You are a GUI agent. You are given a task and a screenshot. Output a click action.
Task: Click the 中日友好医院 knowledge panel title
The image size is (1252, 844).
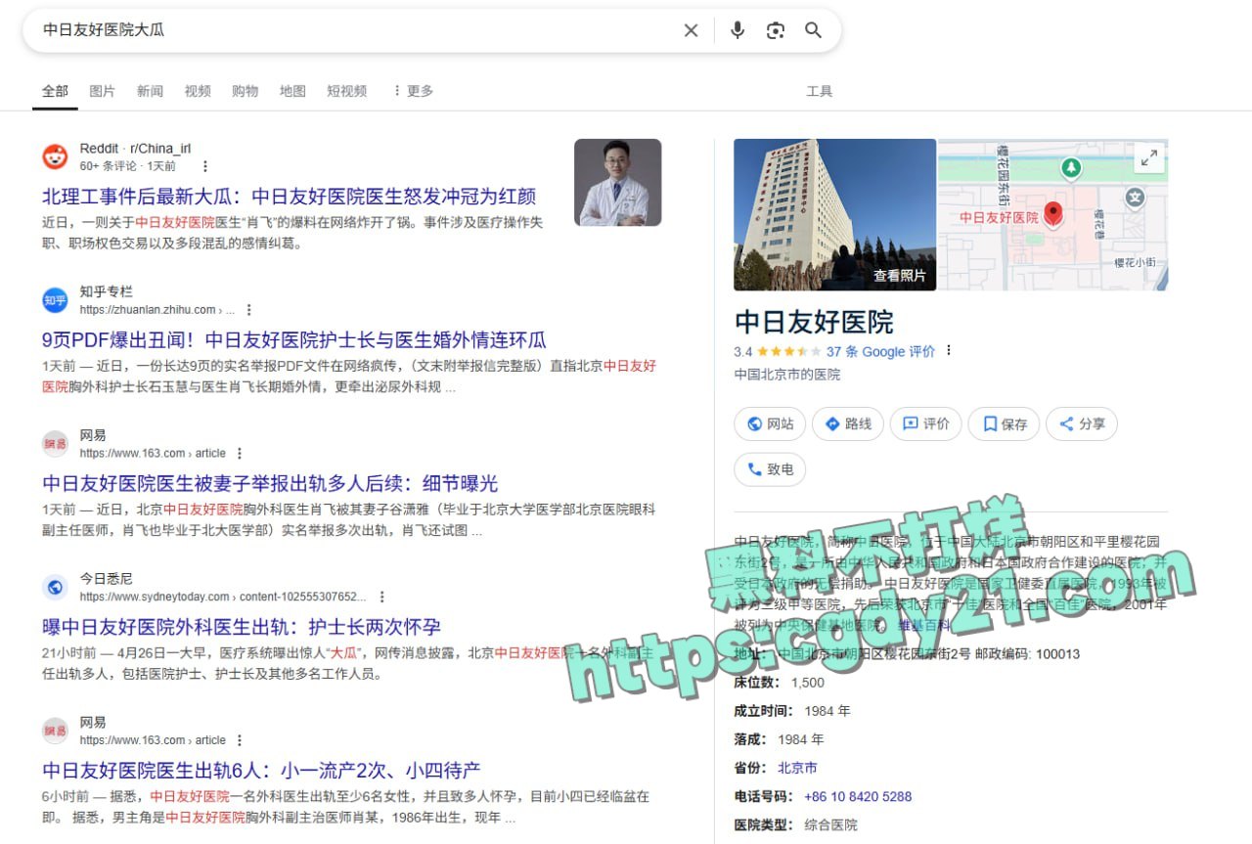(814, 322)
